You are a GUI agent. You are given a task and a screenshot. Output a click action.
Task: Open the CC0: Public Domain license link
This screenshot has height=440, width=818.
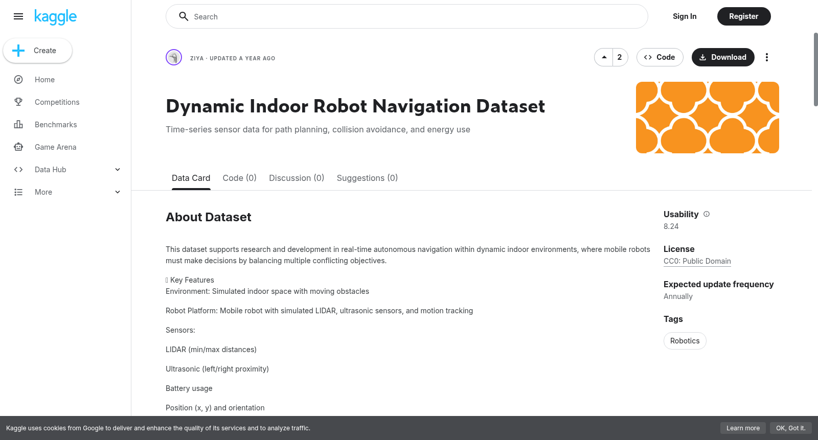[697, 261]
